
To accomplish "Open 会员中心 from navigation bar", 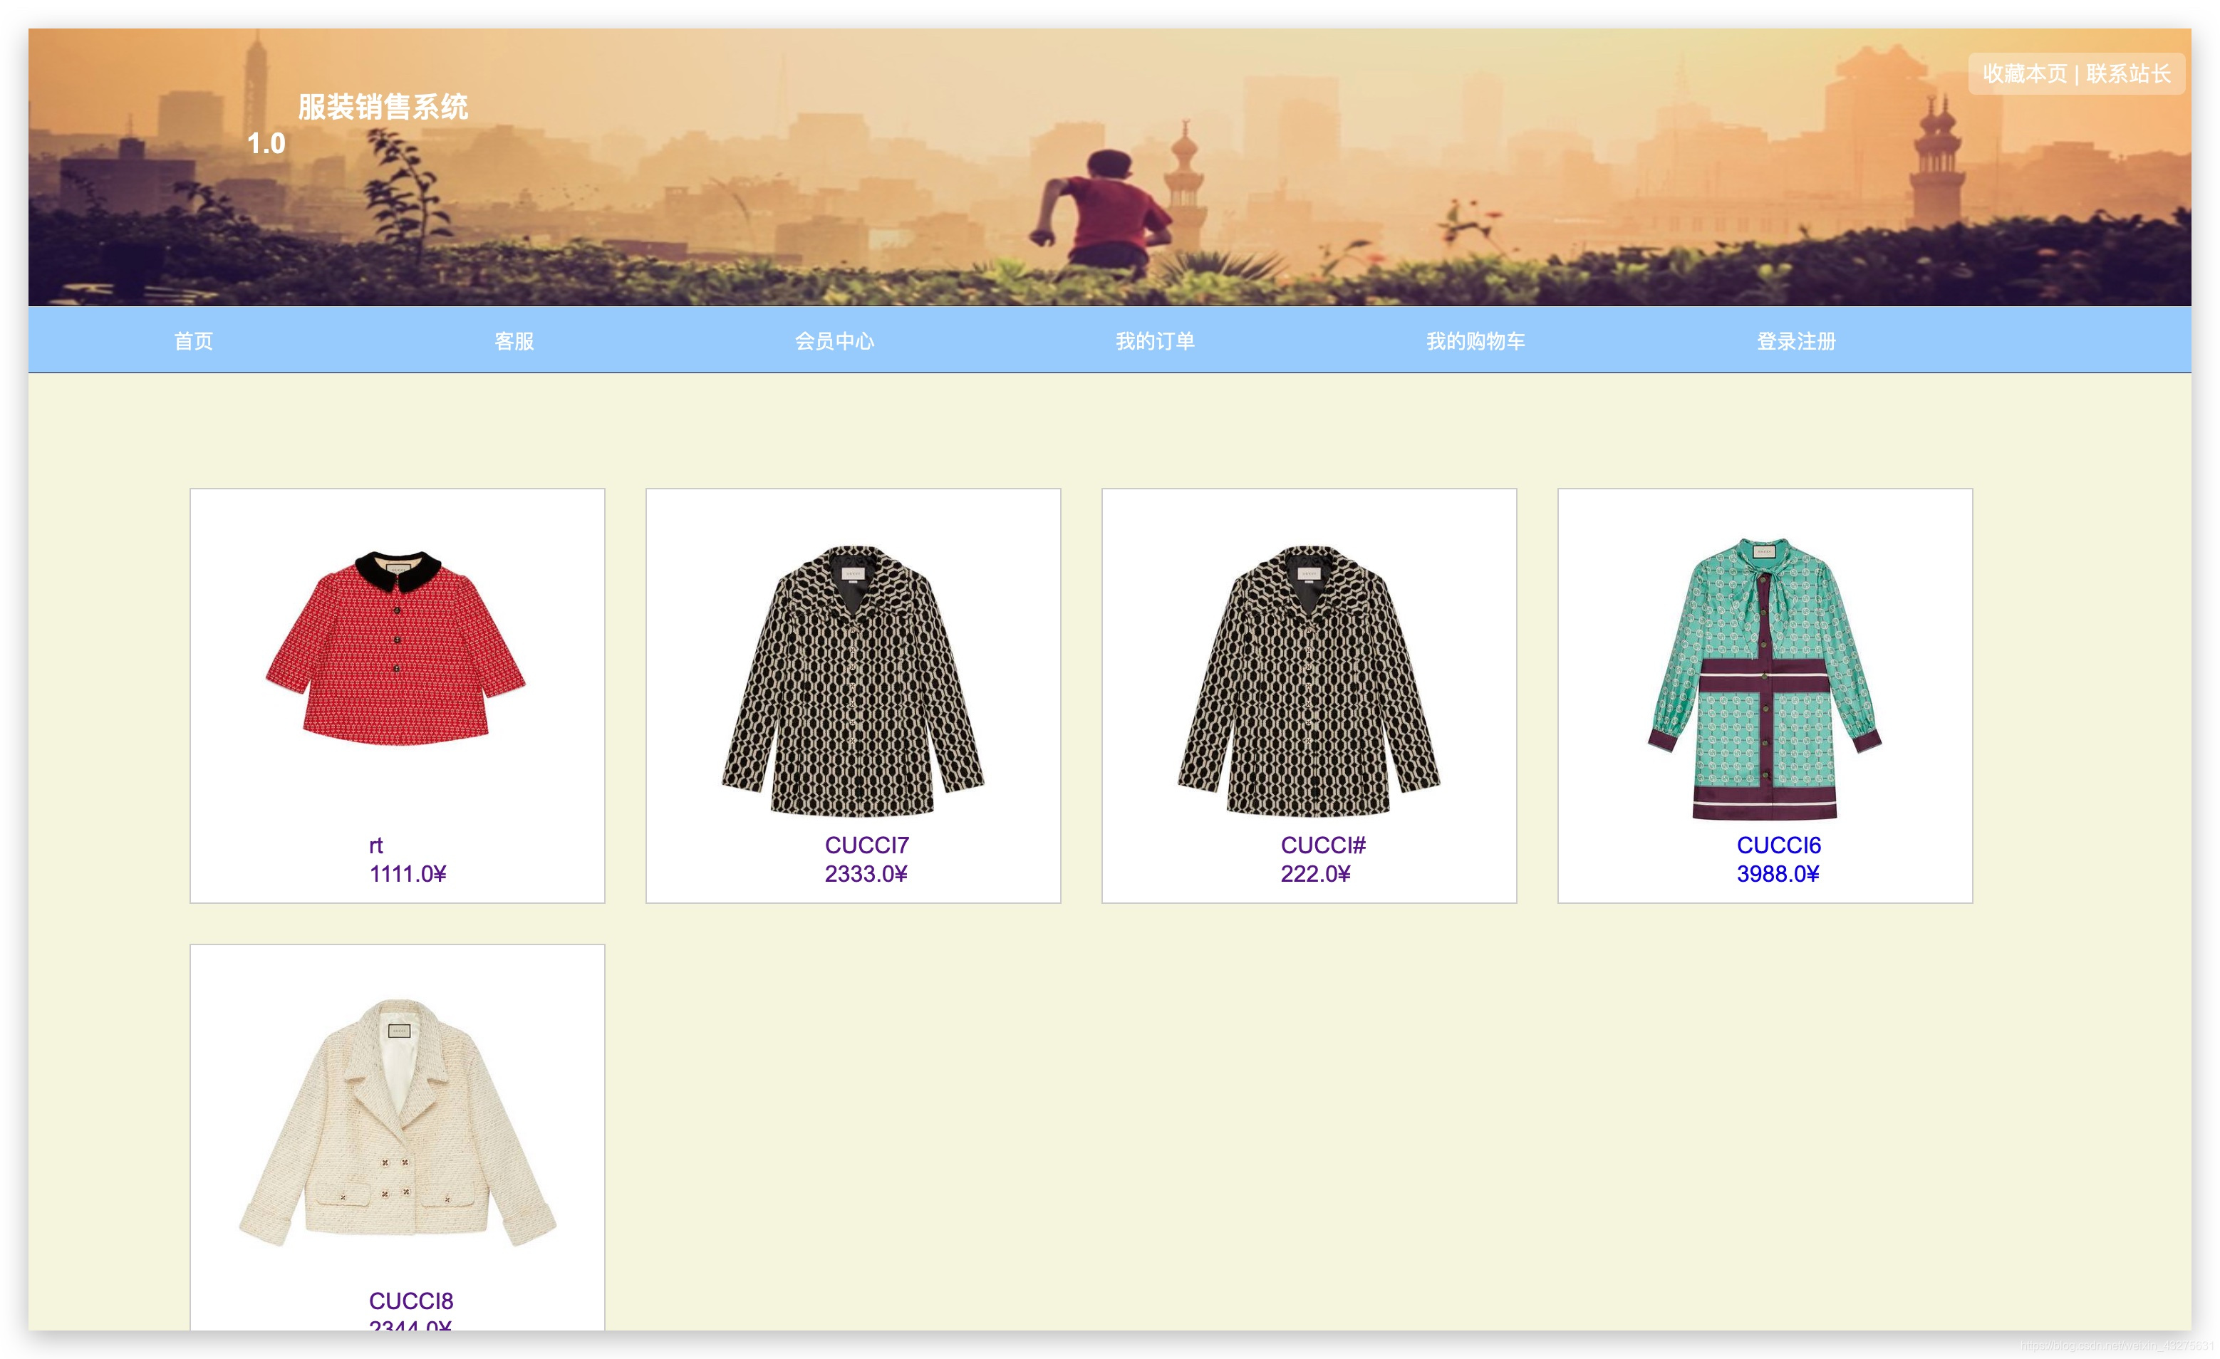I will click(834, 341).
